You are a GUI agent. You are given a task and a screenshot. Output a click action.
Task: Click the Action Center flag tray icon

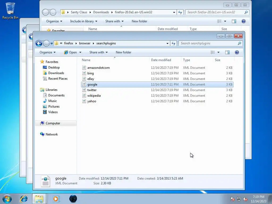(232, 199)
